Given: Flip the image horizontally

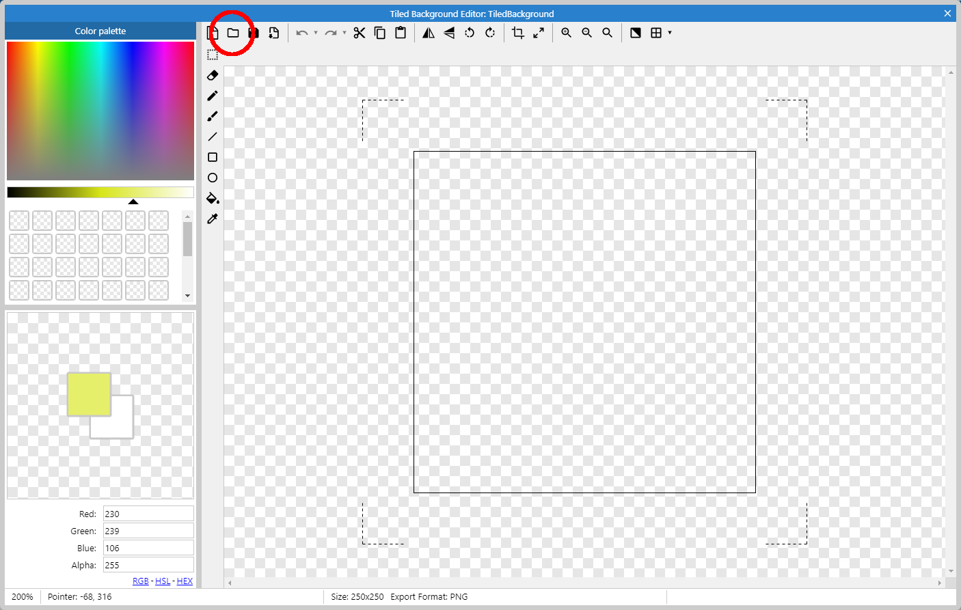Looking at the screenshot, I should (429, 32).
